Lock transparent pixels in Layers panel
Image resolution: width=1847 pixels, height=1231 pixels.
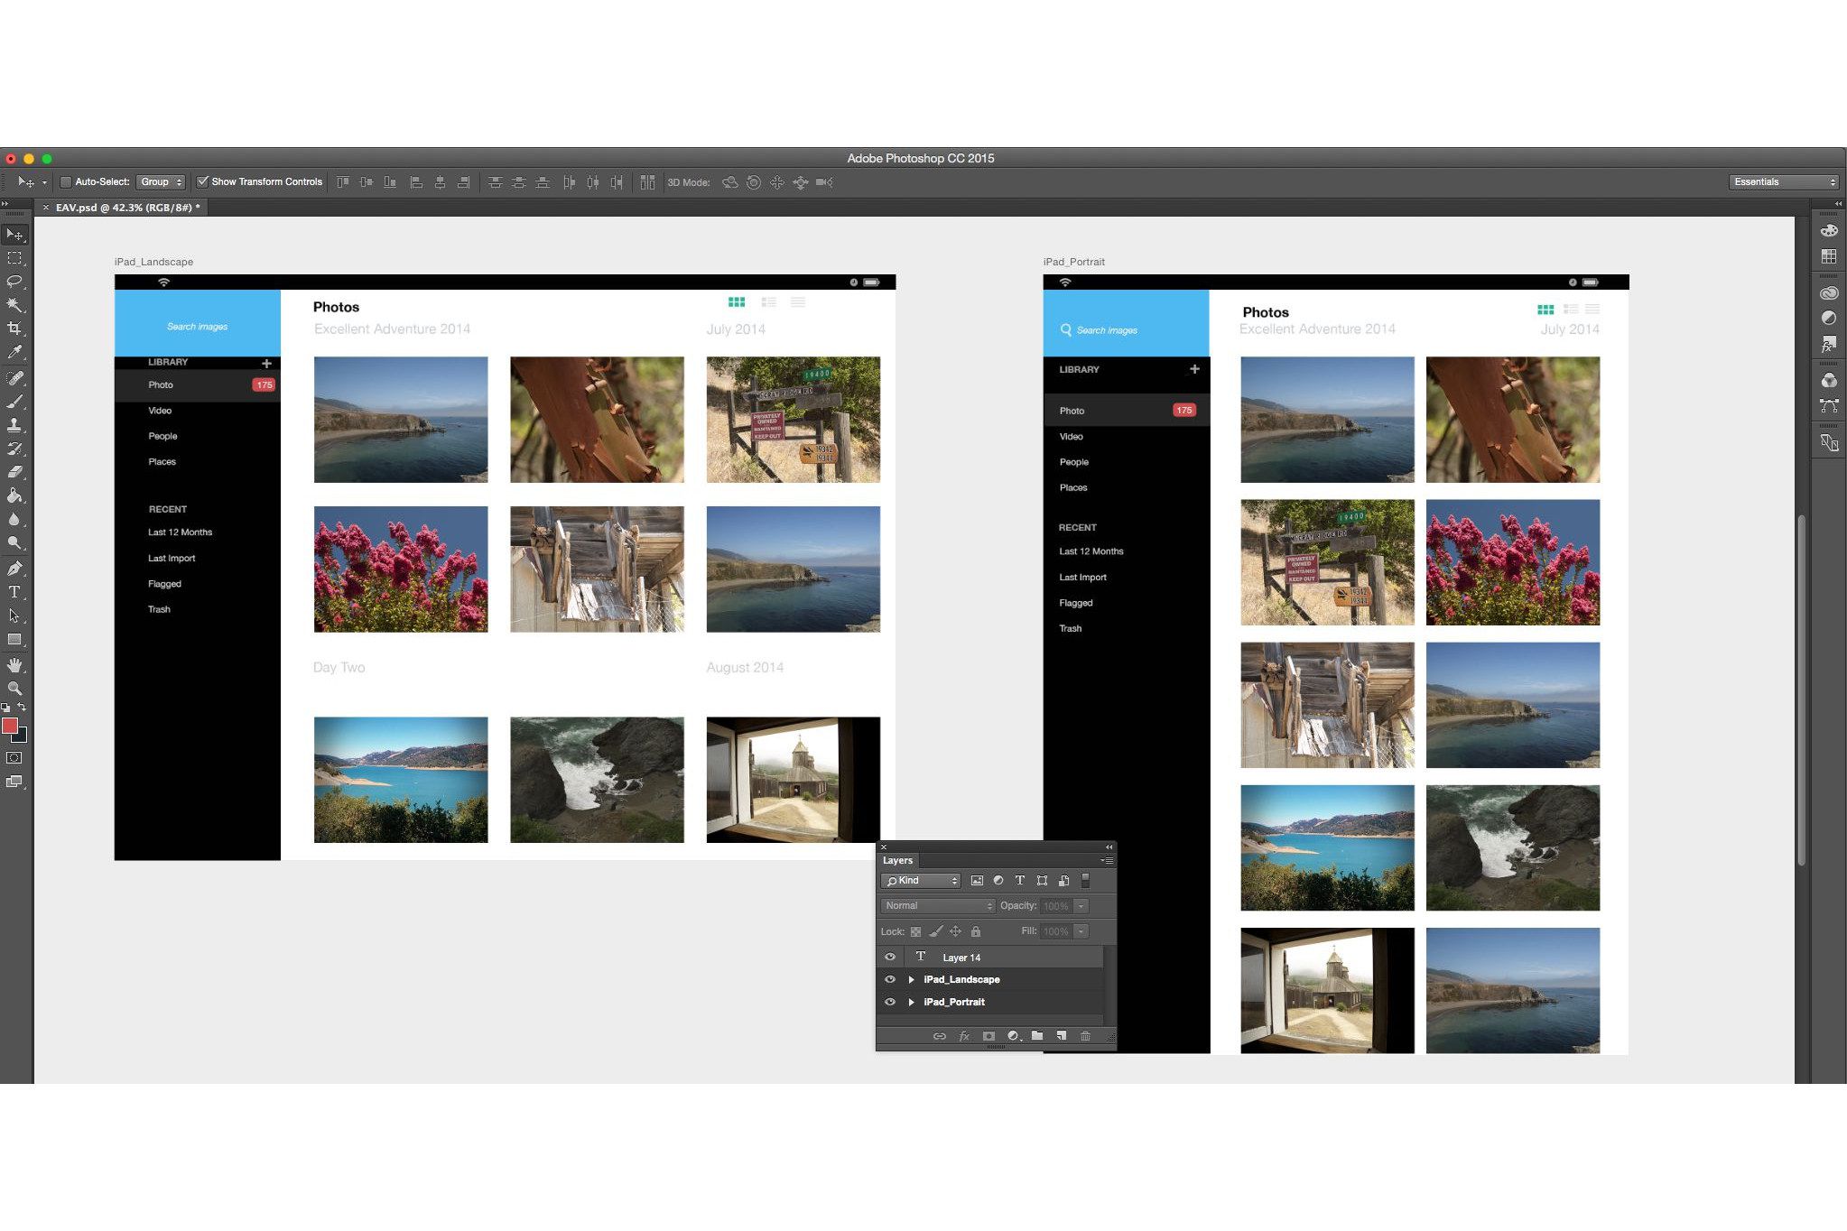[x=915, y=931]
